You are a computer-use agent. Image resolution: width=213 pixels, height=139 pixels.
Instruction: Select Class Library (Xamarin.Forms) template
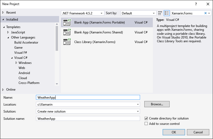pyautogui.click(x=107, y=42)
